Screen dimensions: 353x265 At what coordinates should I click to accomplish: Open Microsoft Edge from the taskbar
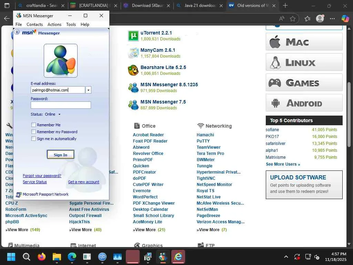tap(72, 257)
